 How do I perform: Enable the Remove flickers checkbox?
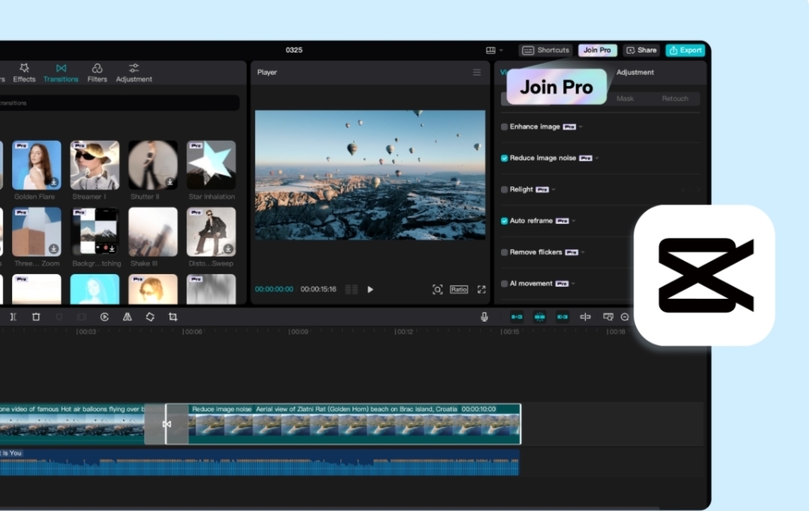point(504,253)
